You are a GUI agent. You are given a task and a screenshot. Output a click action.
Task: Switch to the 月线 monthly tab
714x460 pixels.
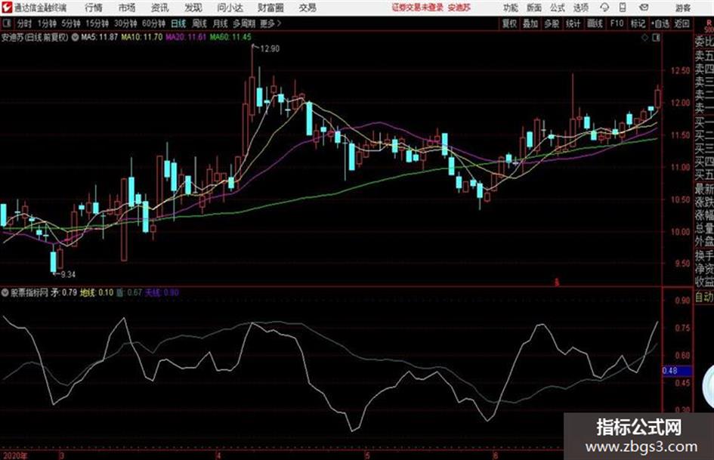point(221,23)
